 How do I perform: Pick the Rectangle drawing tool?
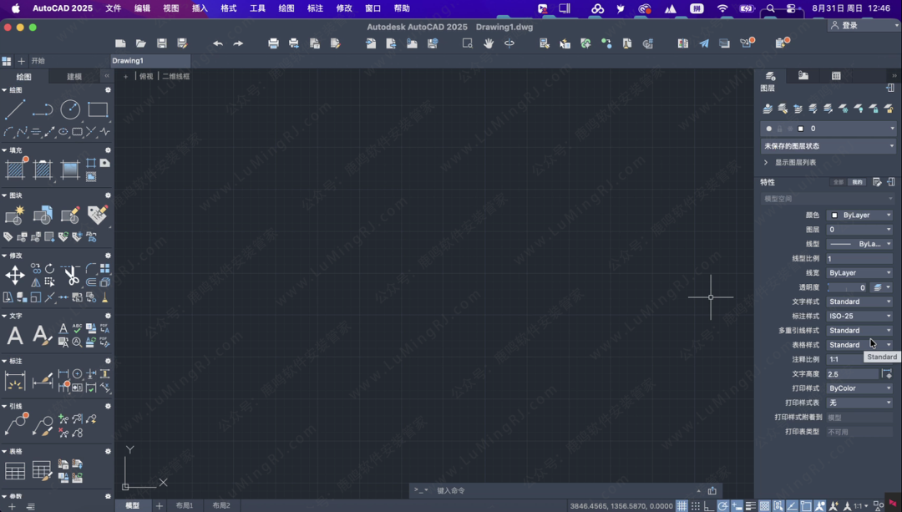[x=98, y=109]
